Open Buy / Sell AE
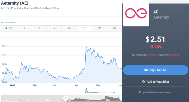Viewport: 189px width, 102px height. (x=156, y=70)
